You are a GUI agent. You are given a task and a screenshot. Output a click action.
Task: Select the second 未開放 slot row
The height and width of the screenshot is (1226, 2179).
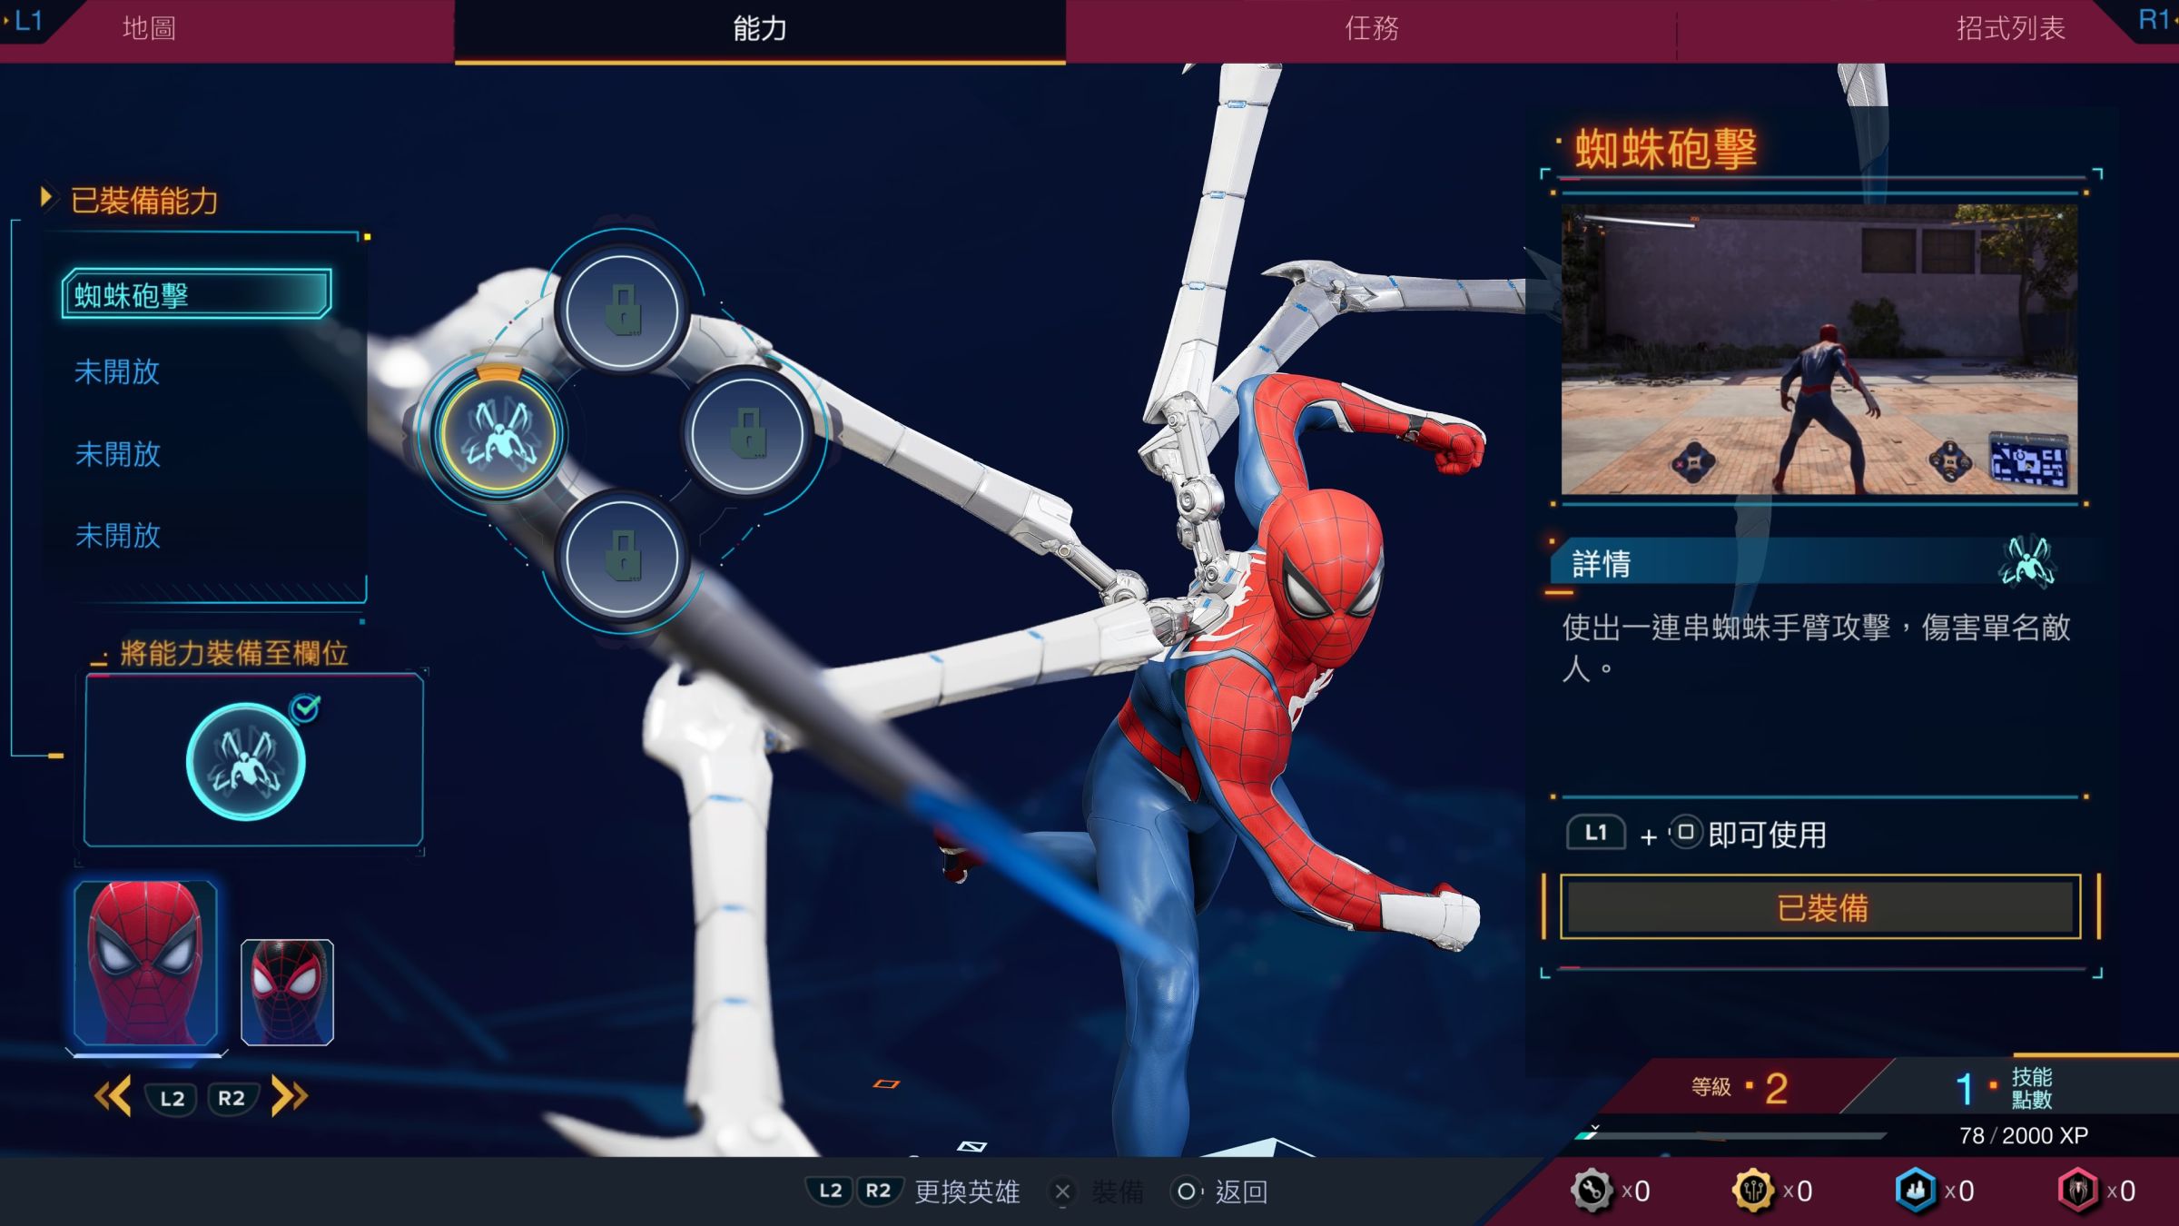tap(117, 453)
